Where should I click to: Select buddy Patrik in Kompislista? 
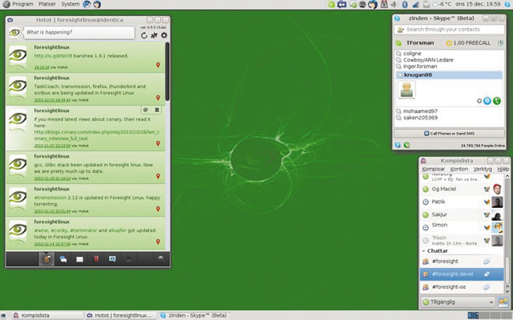pyautogui.click(x=463, y=202)
